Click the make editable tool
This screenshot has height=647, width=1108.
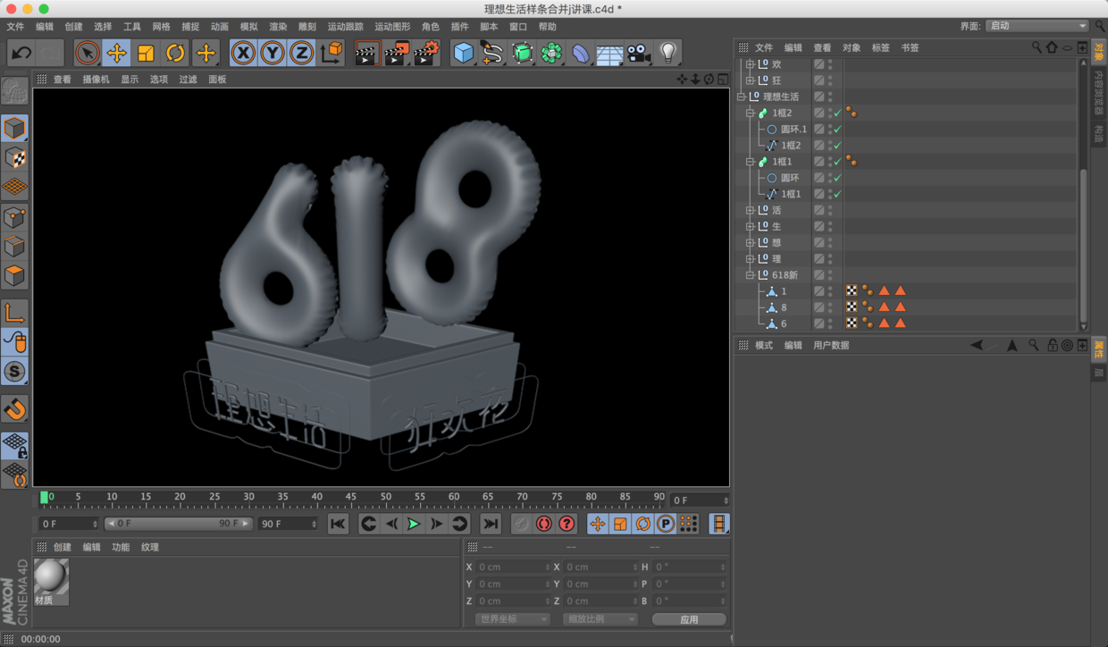pyautogui.click(x=14, y=91)
